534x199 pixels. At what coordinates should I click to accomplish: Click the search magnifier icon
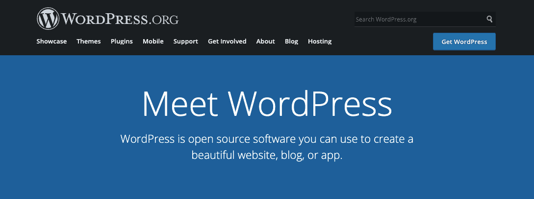pyautogui.click(x=489, y=19)
